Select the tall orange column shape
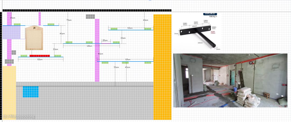This screenshot has height=122, width=291. coord(162,67)
